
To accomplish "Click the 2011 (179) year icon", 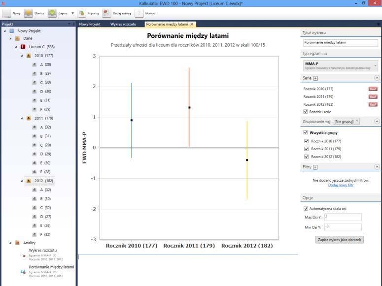I will tap(29, 118).
